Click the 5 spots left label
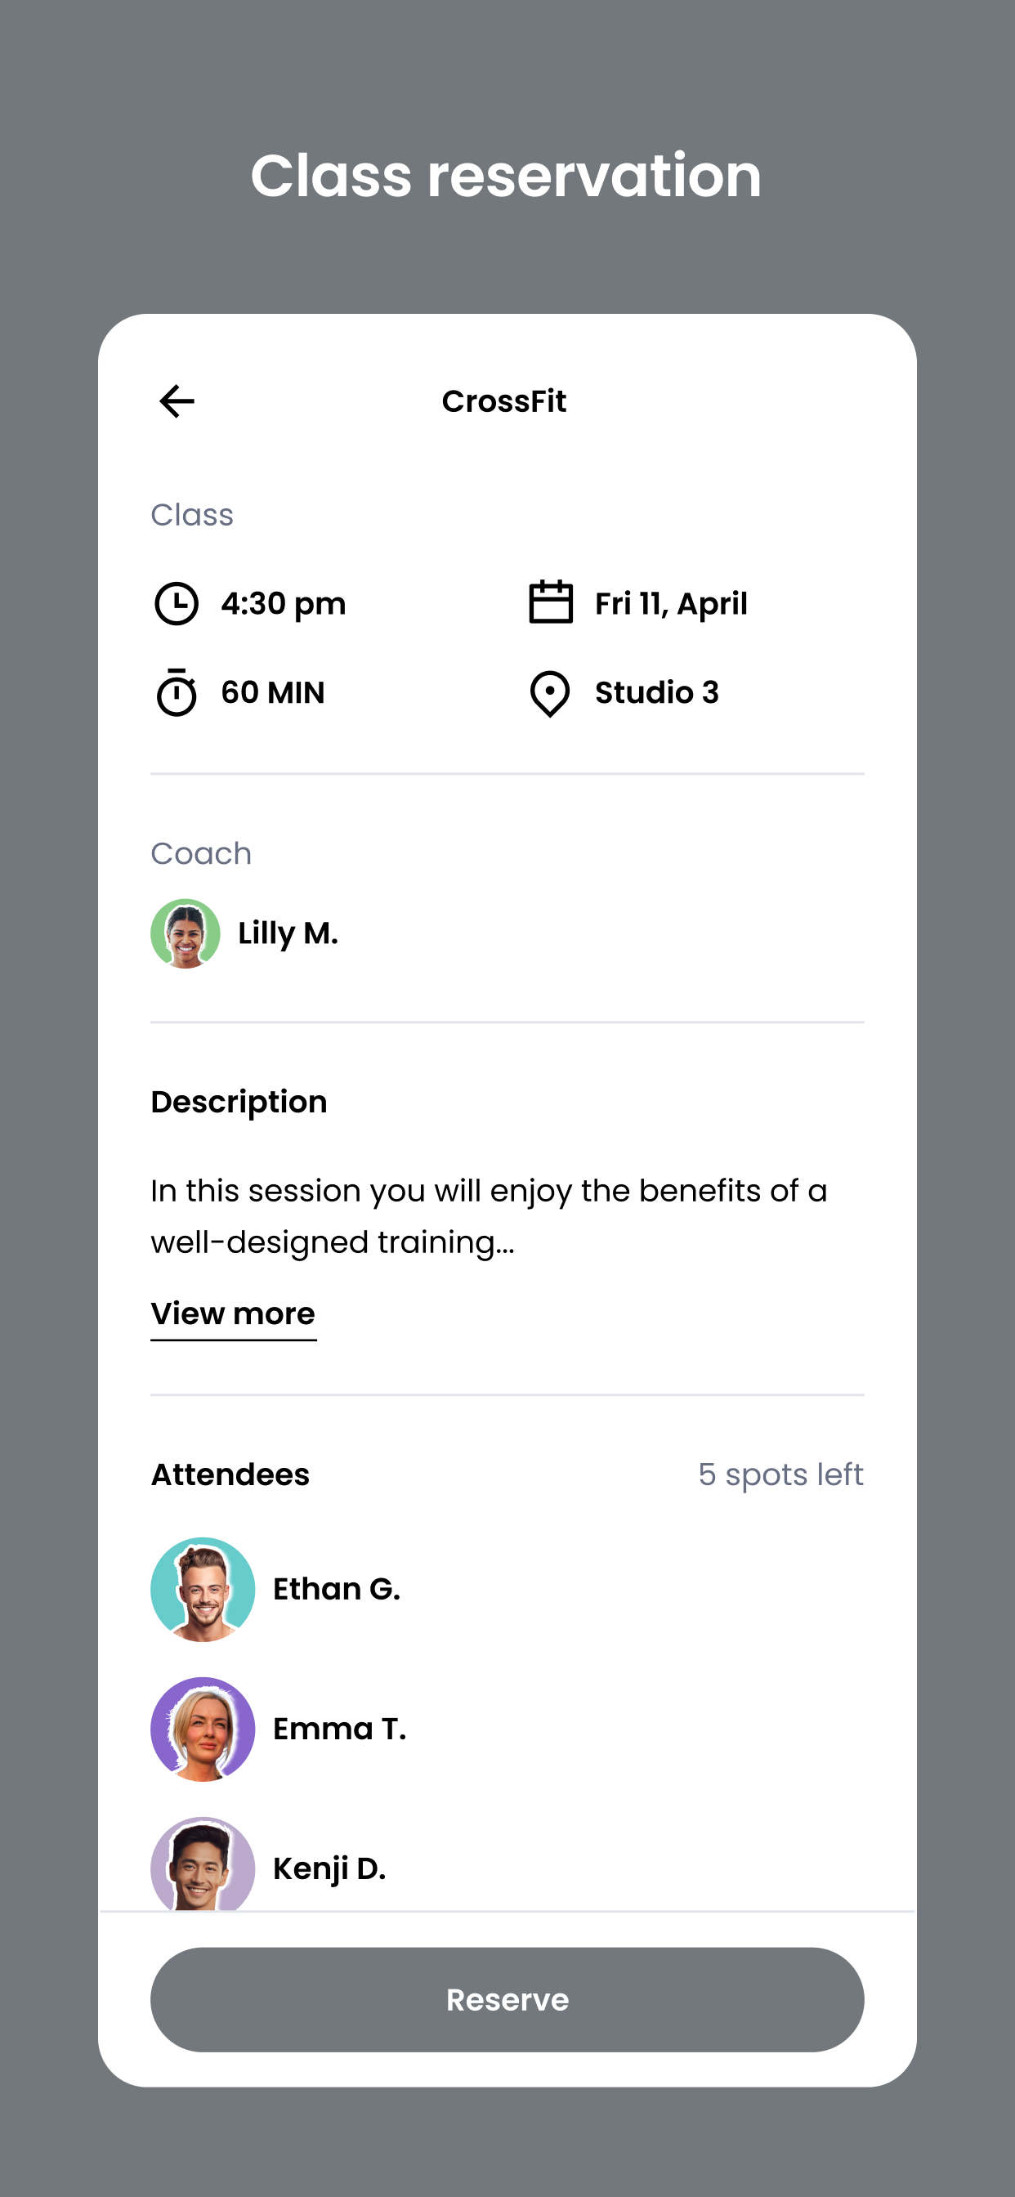 click(x=780, y=1474)
